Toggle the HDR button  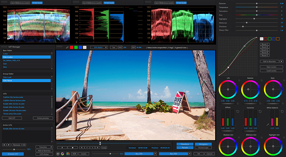74,154
